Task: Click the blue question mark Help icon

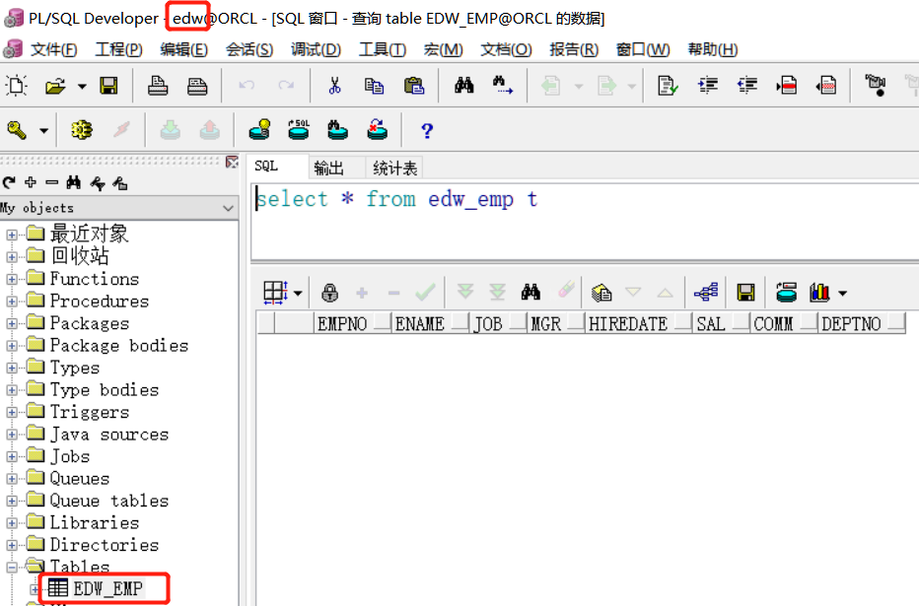Action: tap(427, 131)
